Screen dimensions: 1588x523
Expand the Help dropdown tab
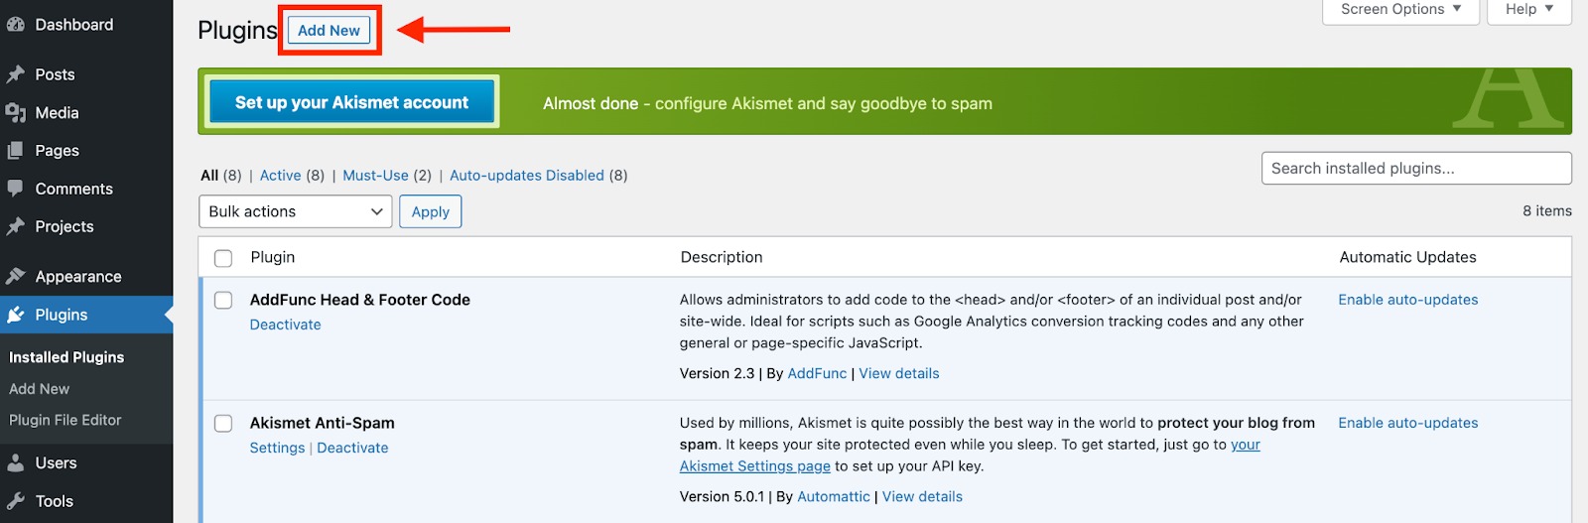coord(1528,10)
